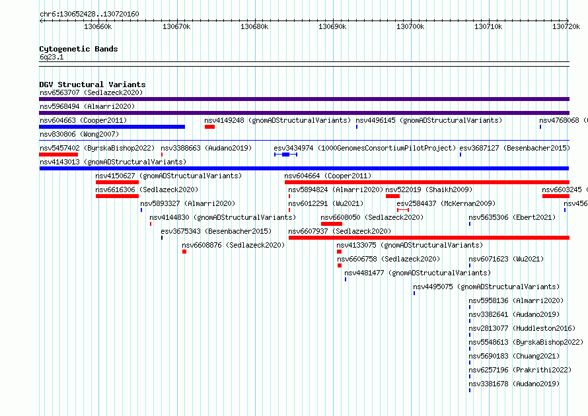Open the nsv604664 (Cooper2011) label
This screenshot has width=588, height=416.
[328, 176]
